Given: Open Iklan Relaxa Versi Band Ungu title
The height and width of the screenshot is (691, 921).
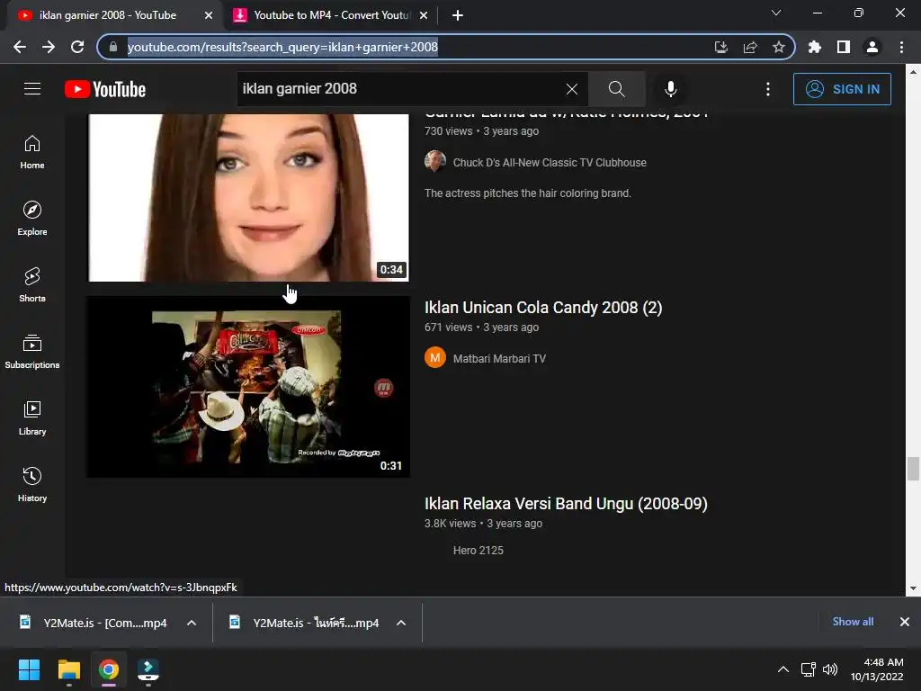Looking at the screenshot, I should 566,504.
